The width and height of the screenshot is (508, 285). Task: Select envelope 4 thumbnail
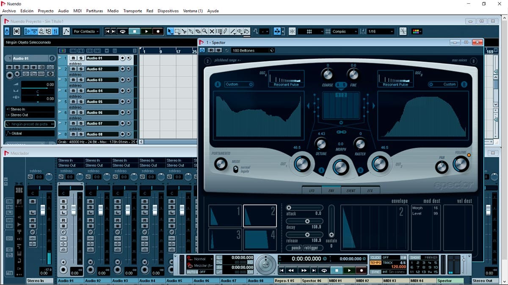(260, 239)
